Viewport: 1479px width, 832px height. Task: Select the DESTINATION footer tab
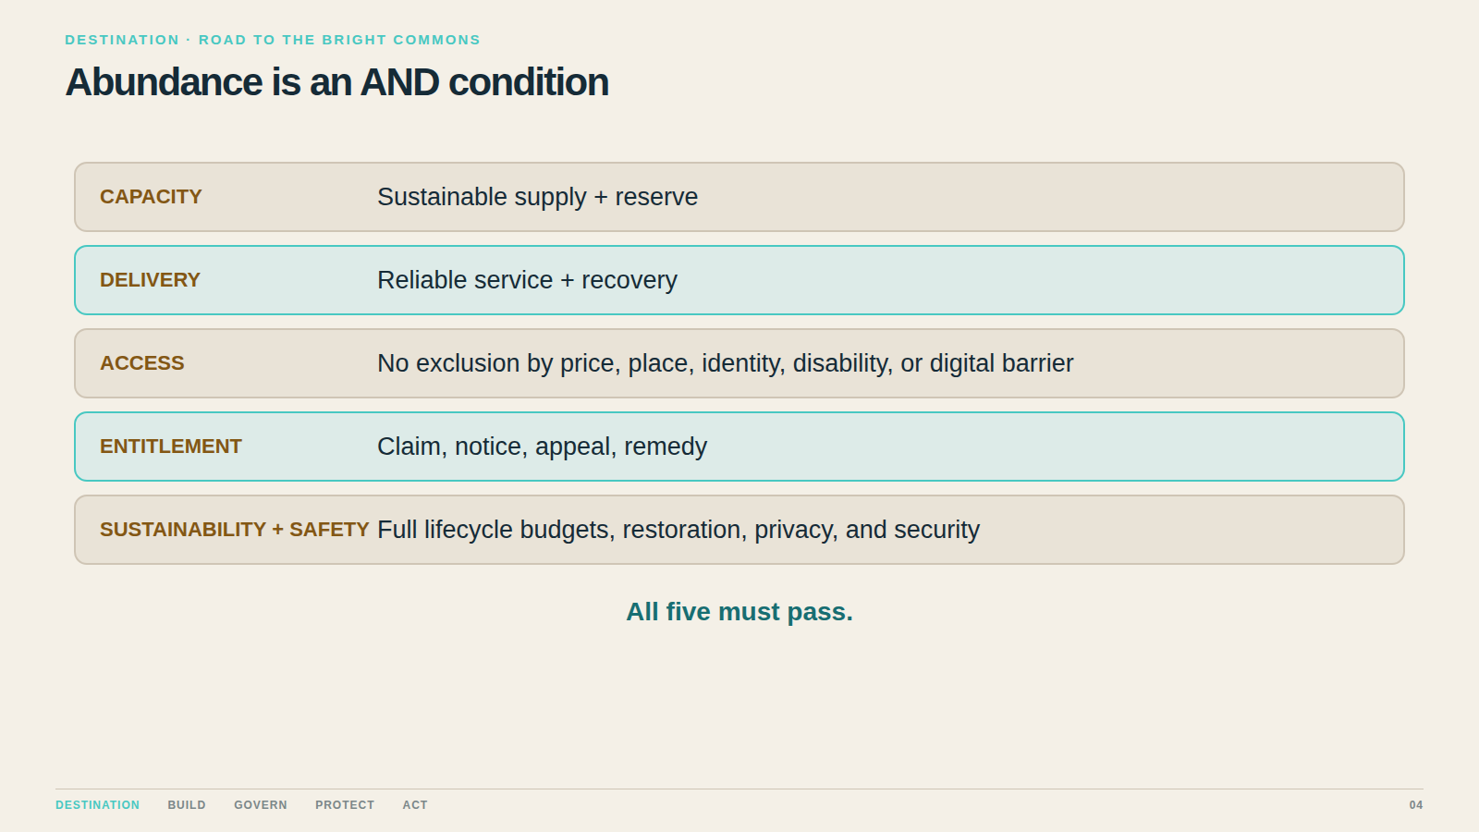(x=97, y=805)
